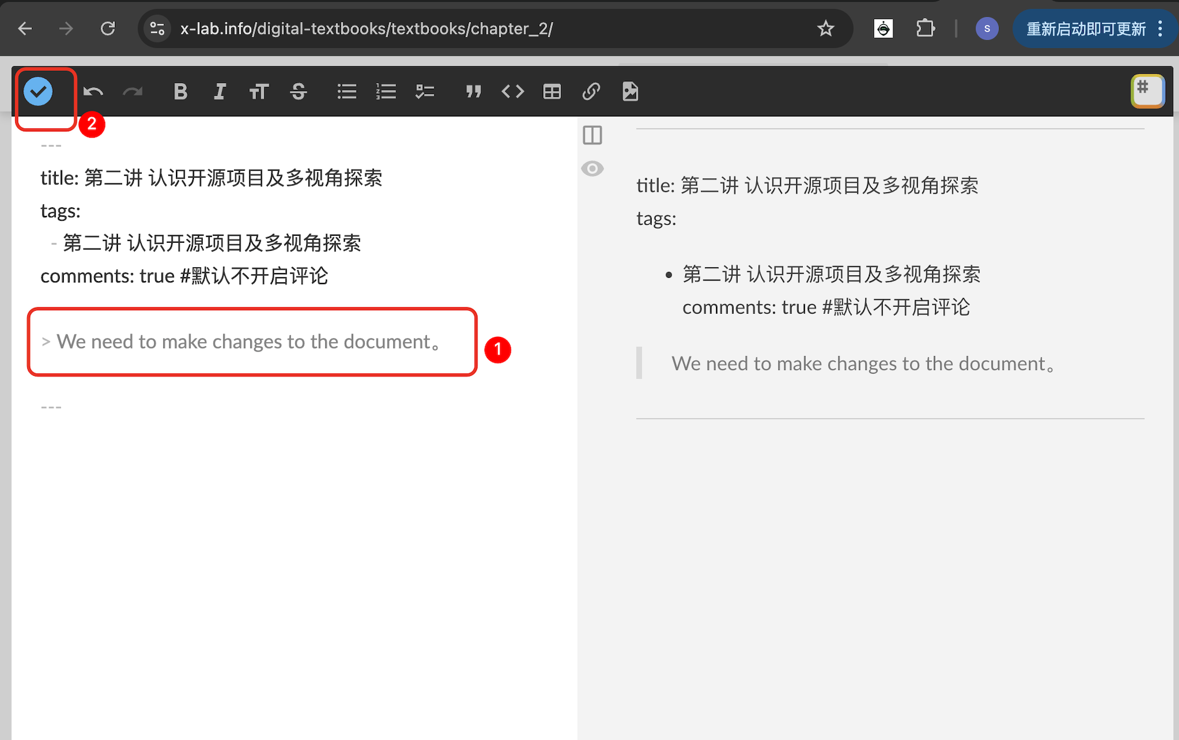The image size is (1179, 740).
Task: Open the browser three-dot menu
Action: coord(1160,28)
